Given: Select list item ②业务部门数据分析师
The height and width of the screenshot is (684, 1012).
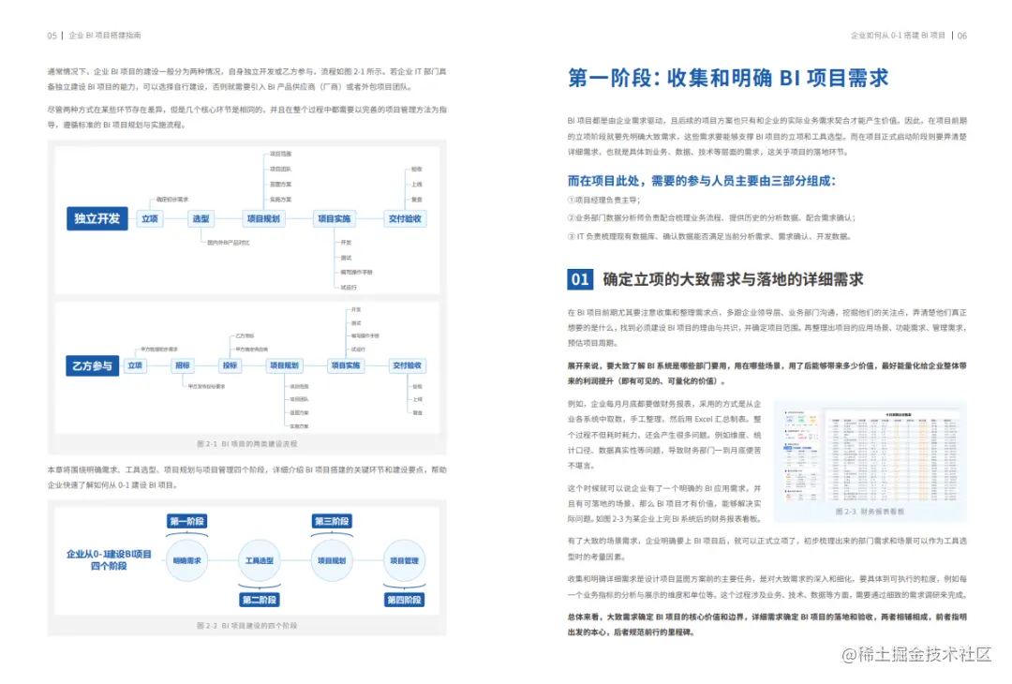Looking at the screenshot, I should 711,217.
